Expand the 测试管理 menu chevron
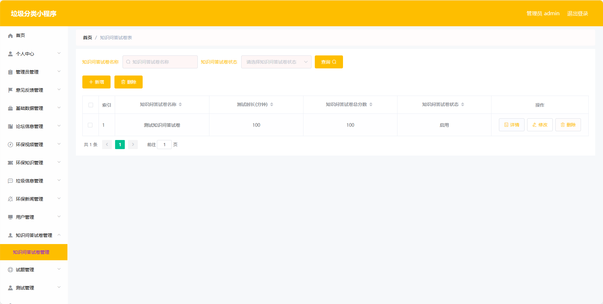The width and height of the screenshot is (603, 304). tap(59, 287)
